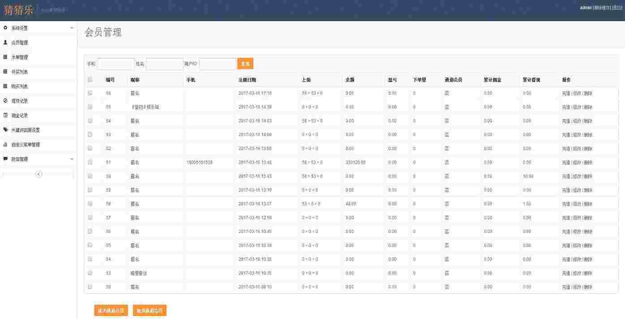This screenshot has height=319, width=625.
Task: Select the checkbox for the 330120.00 balance row
Action: pos(90,162)
